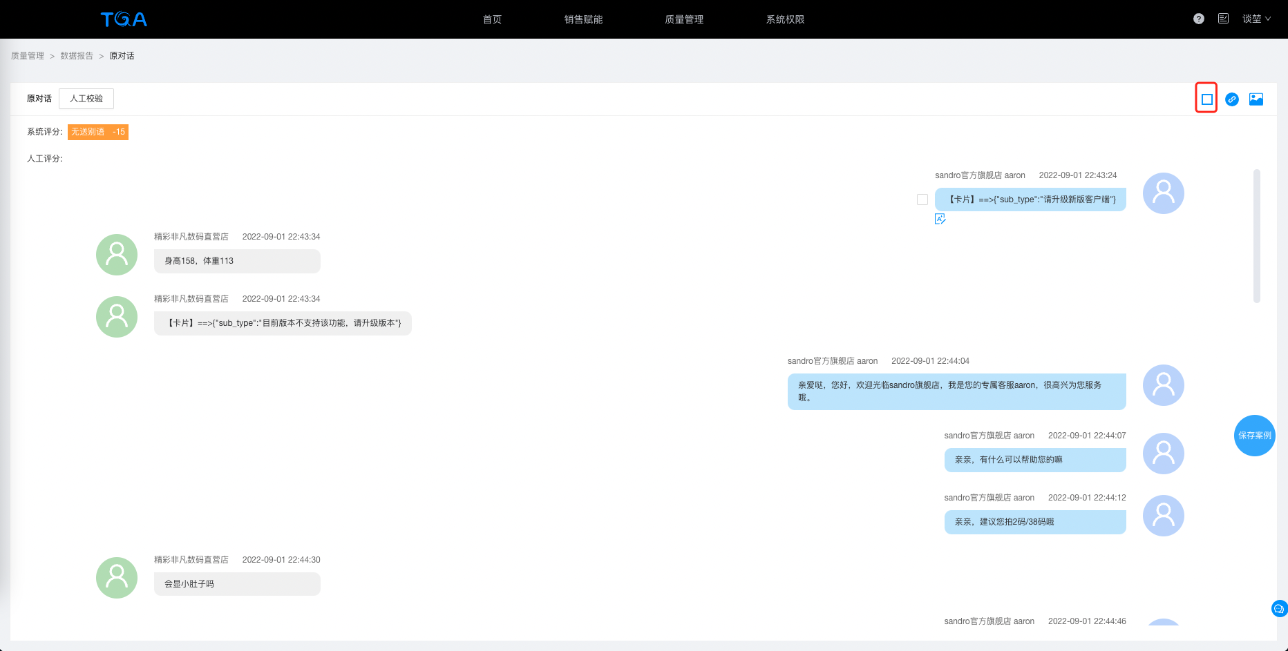Open 质量管理 menu
The height and width of the screenshot is (651, 1288).
tap(685, 19)
